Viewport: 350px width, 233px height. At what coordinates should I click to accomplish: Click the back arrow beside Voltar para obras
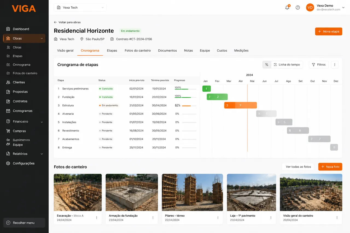tap(56, 22)
